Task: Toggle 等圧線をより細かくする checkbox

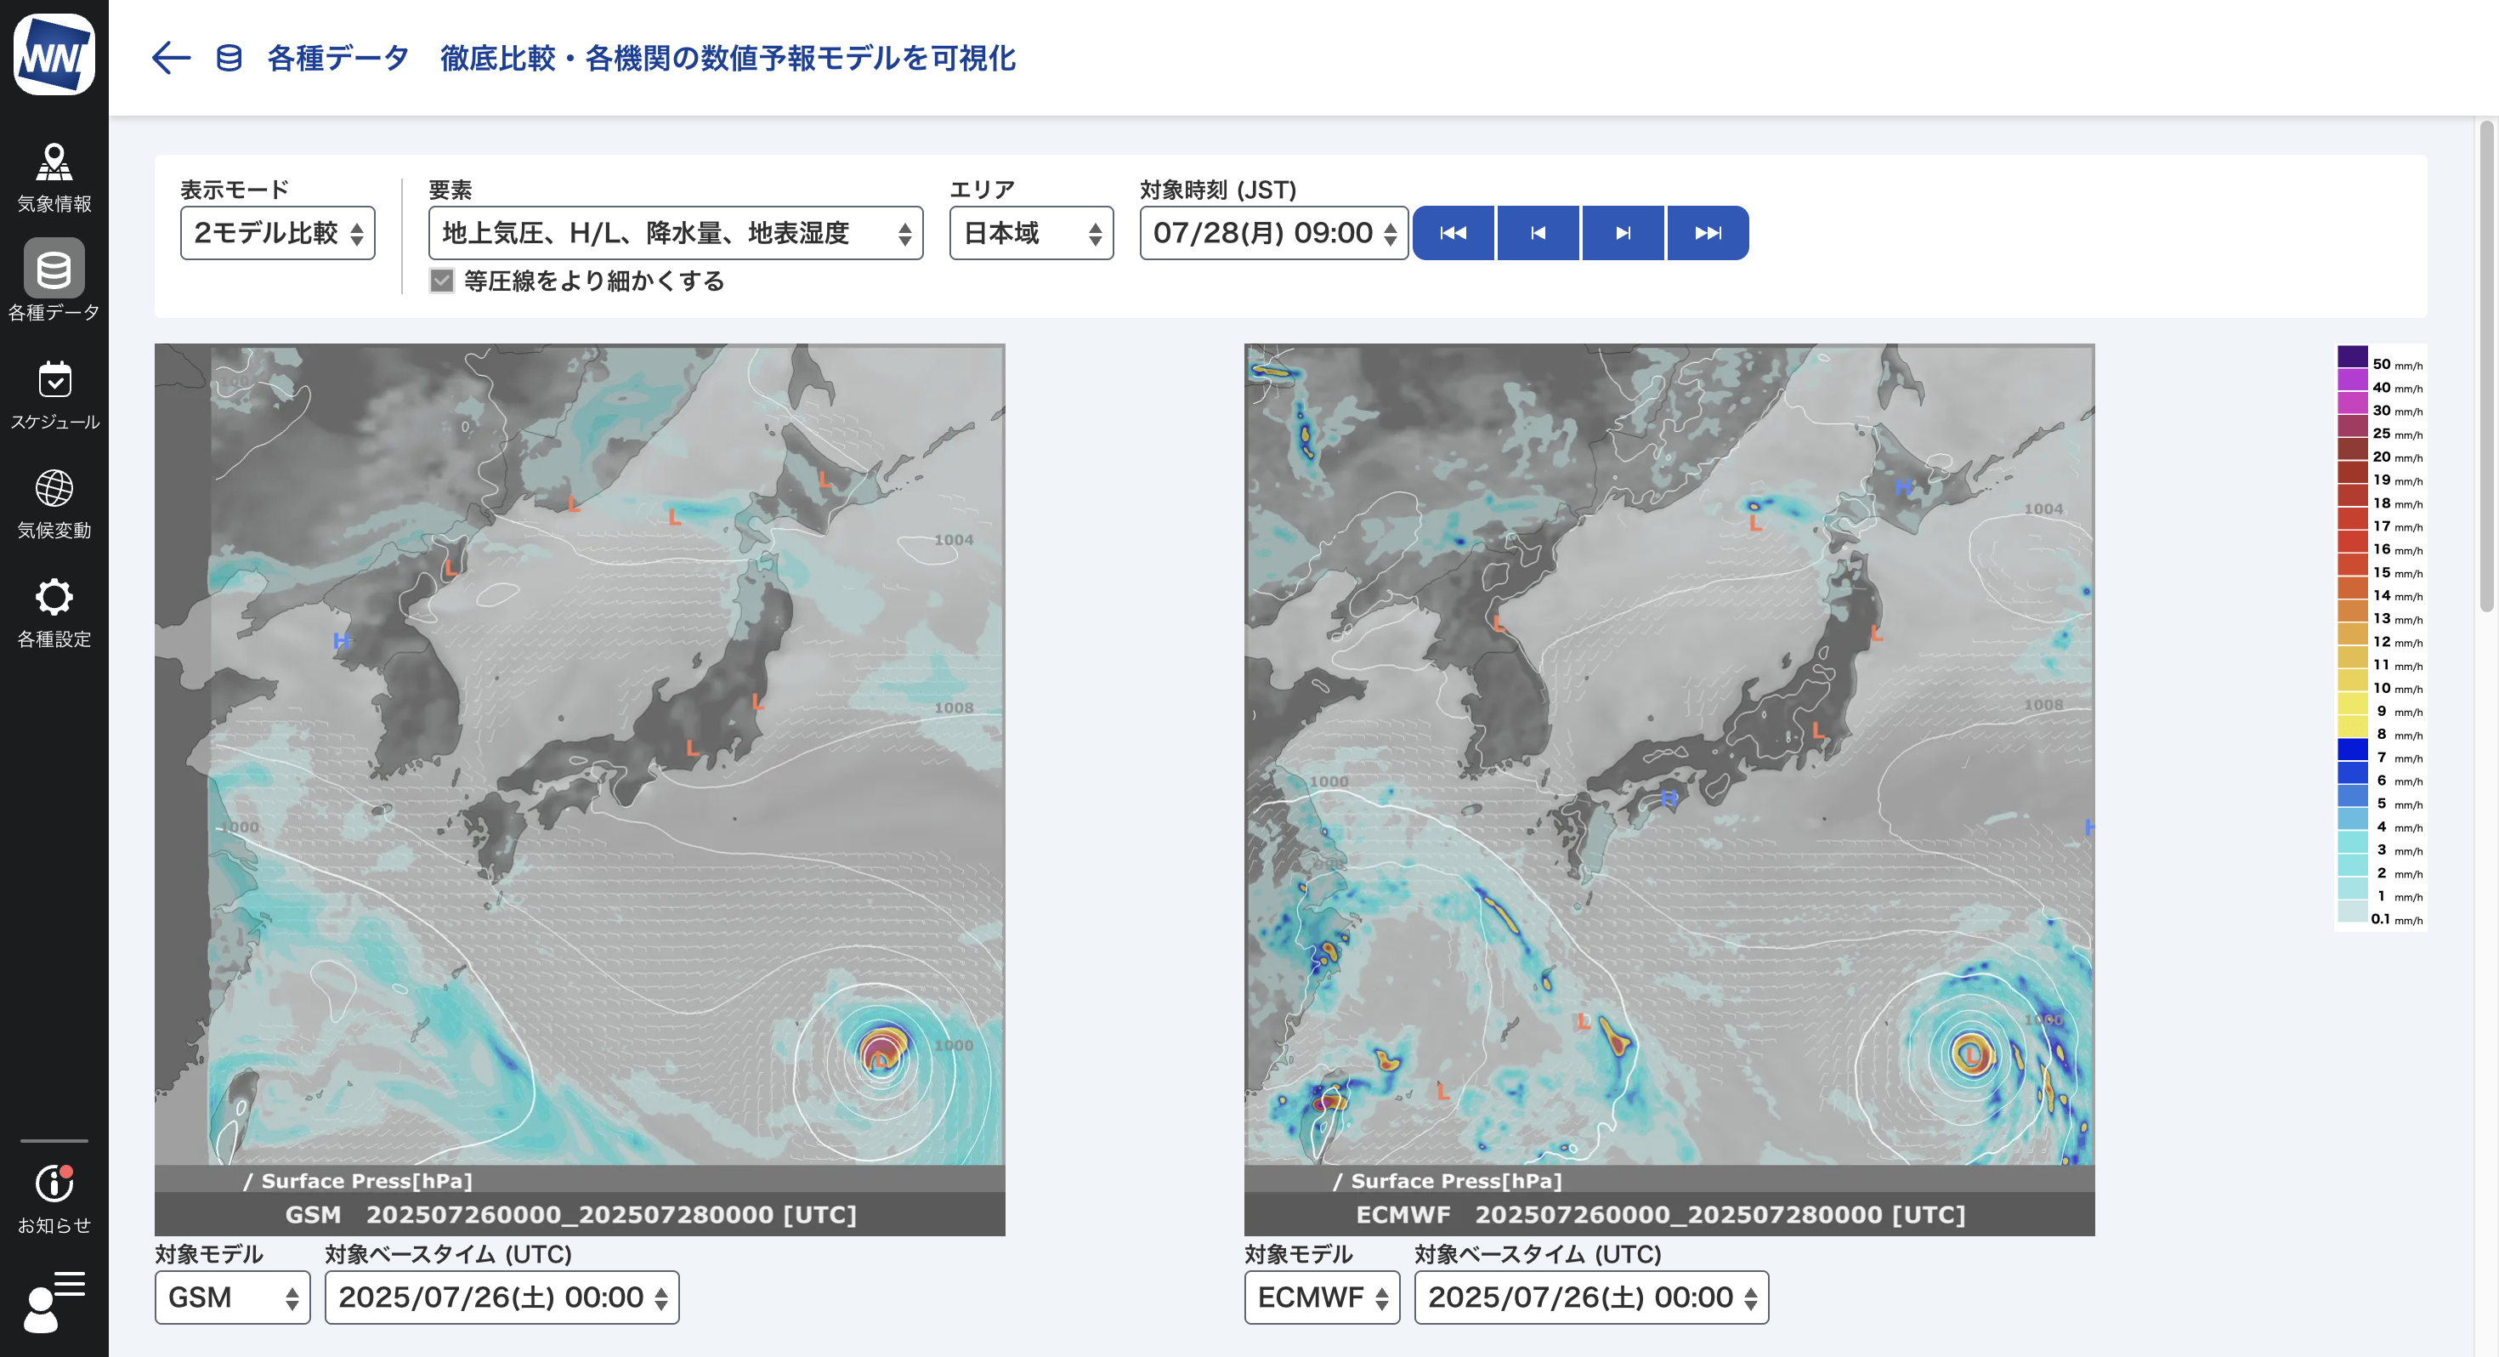Action: coord(442,281)
